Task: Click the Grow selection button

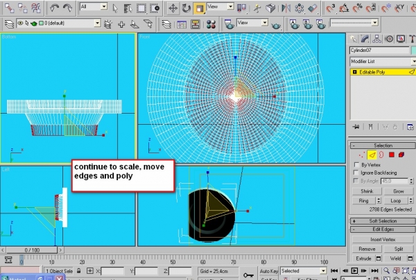Action: pyautogui.click(x=399, y=191)
